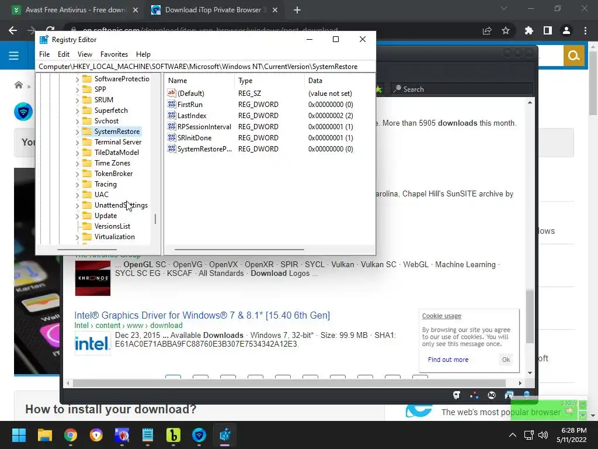Expand the Terminal Server key

coord(78,143)
